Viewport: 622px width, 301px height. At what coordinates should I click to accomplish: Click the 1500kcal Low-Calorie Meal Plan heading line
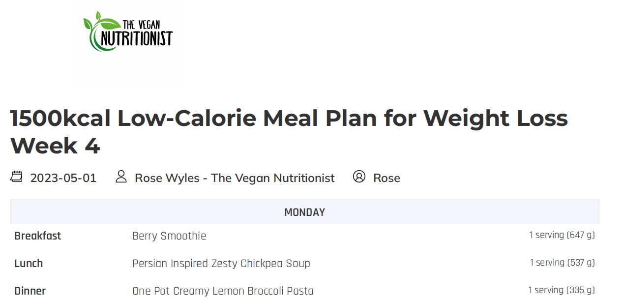pyautogui.click(x=289, y=118)
